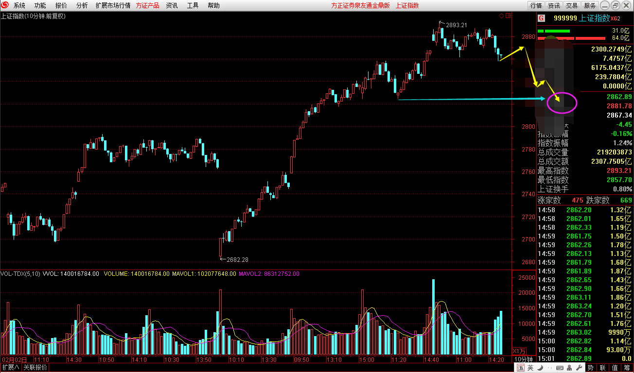Click the 总成交量 value 219203873
Image resolution: width=634 pixels, height=373 pixels.
click(x=615, y=153)
